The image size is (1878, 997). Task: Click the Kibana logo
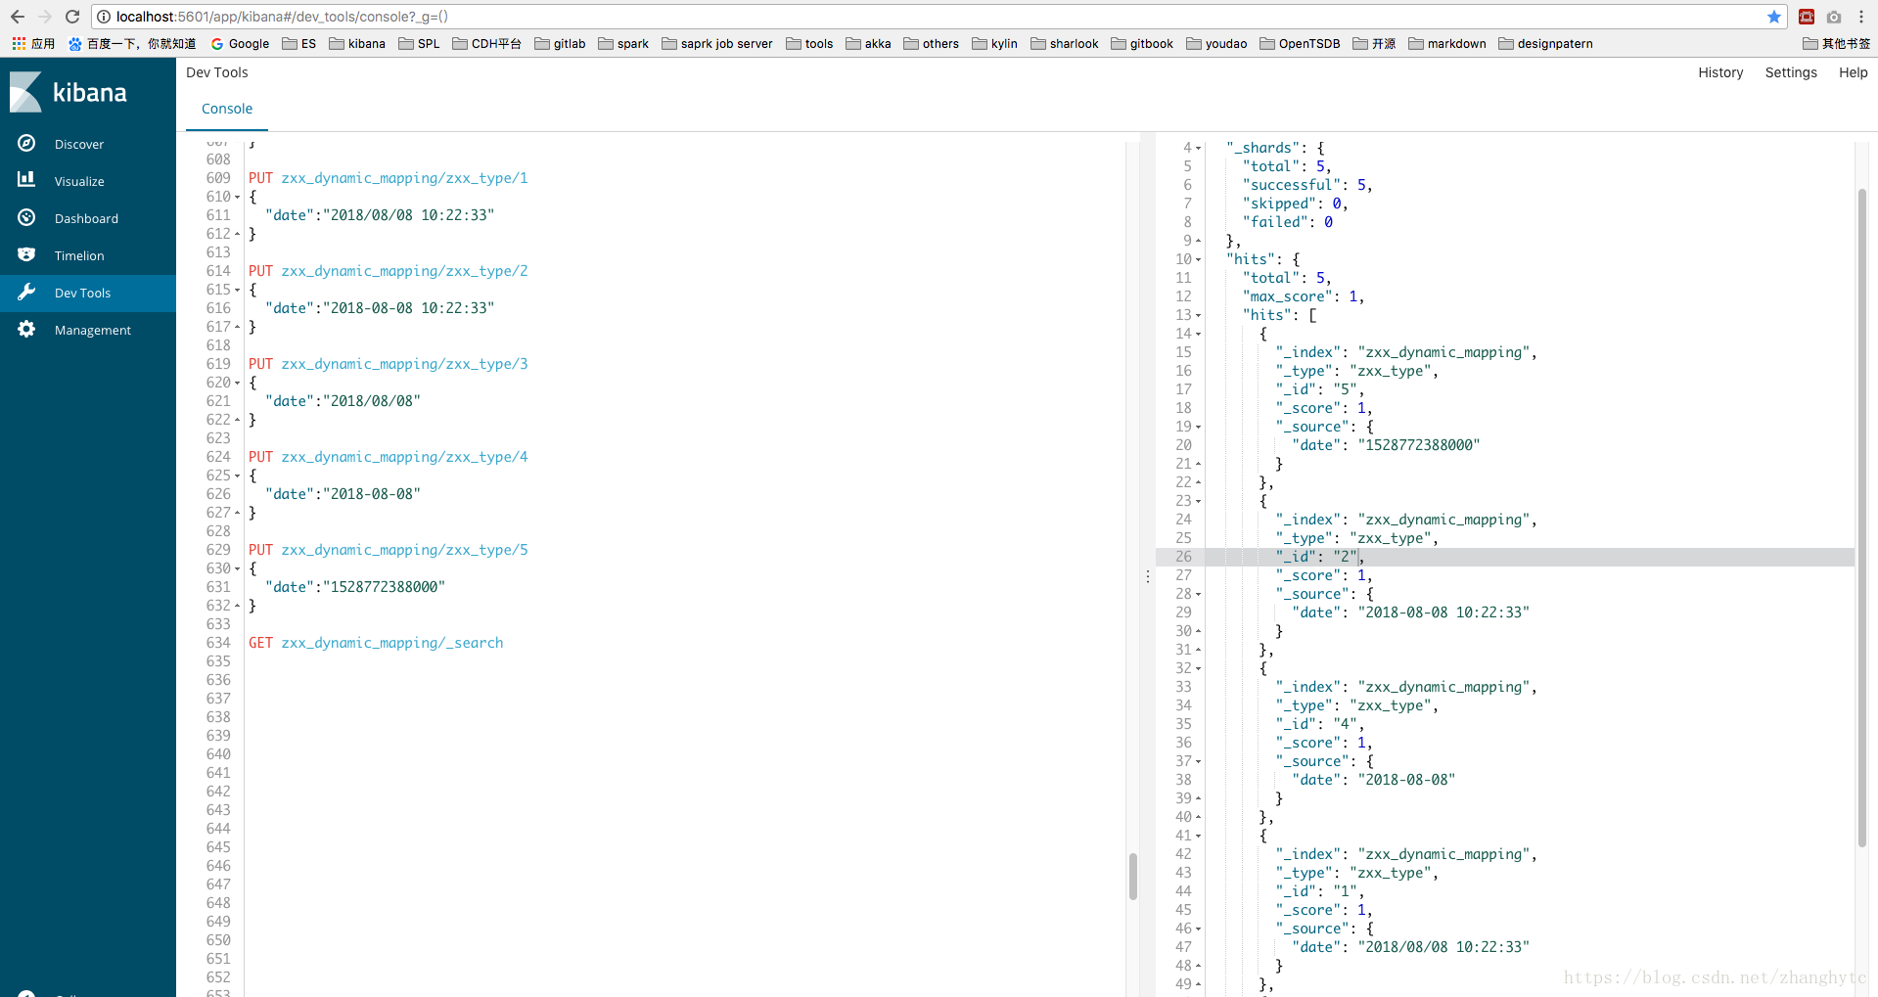(69, 92)
